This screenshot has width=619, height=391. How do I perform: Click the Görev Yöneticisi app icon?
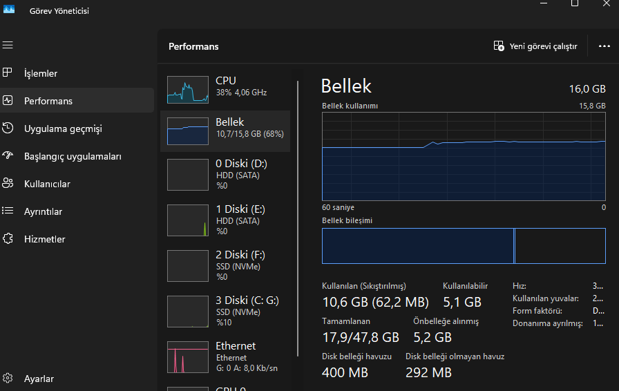[9, 9]
